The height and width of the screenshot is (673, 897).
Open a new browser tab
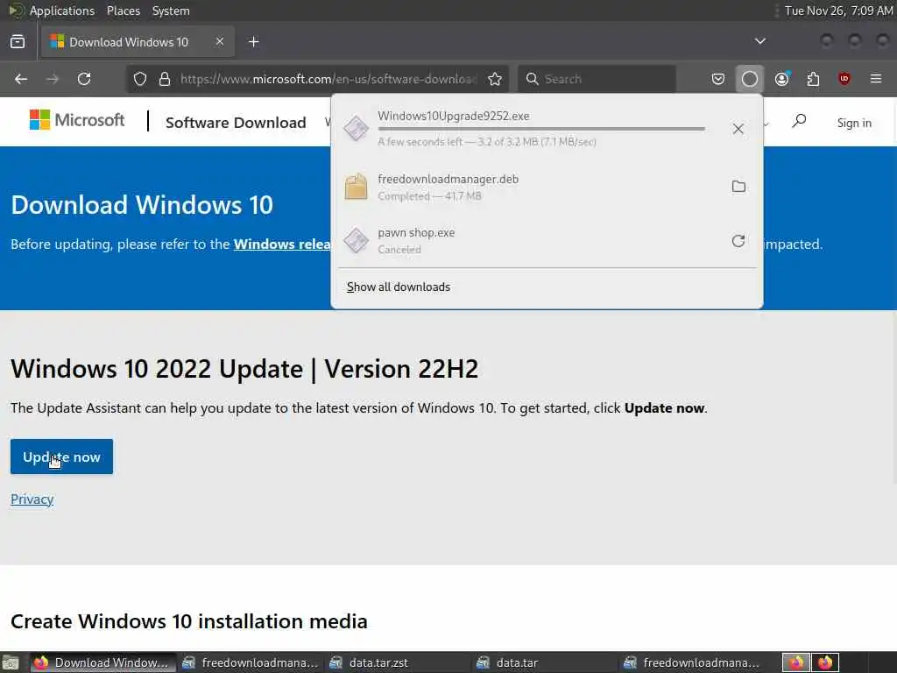253,42
